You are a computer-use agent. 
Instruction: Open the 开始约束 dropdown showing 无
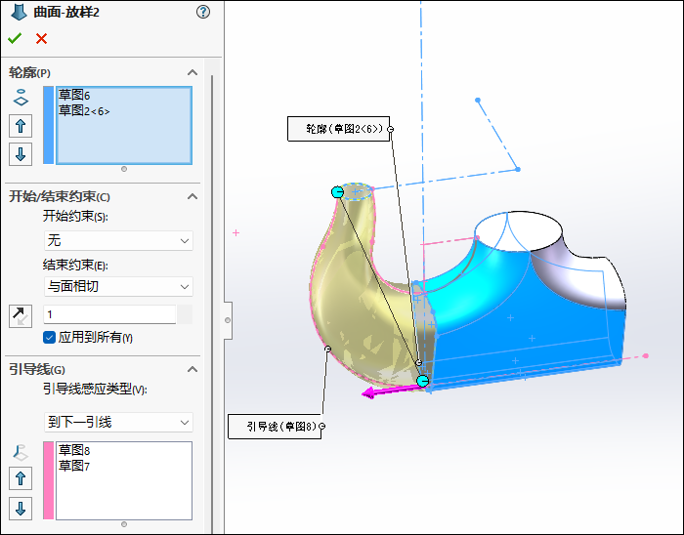[118, 240]
